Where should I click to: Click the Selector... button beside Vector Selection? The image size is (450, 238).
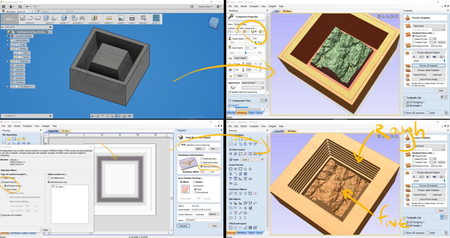[x=214, y=214]
